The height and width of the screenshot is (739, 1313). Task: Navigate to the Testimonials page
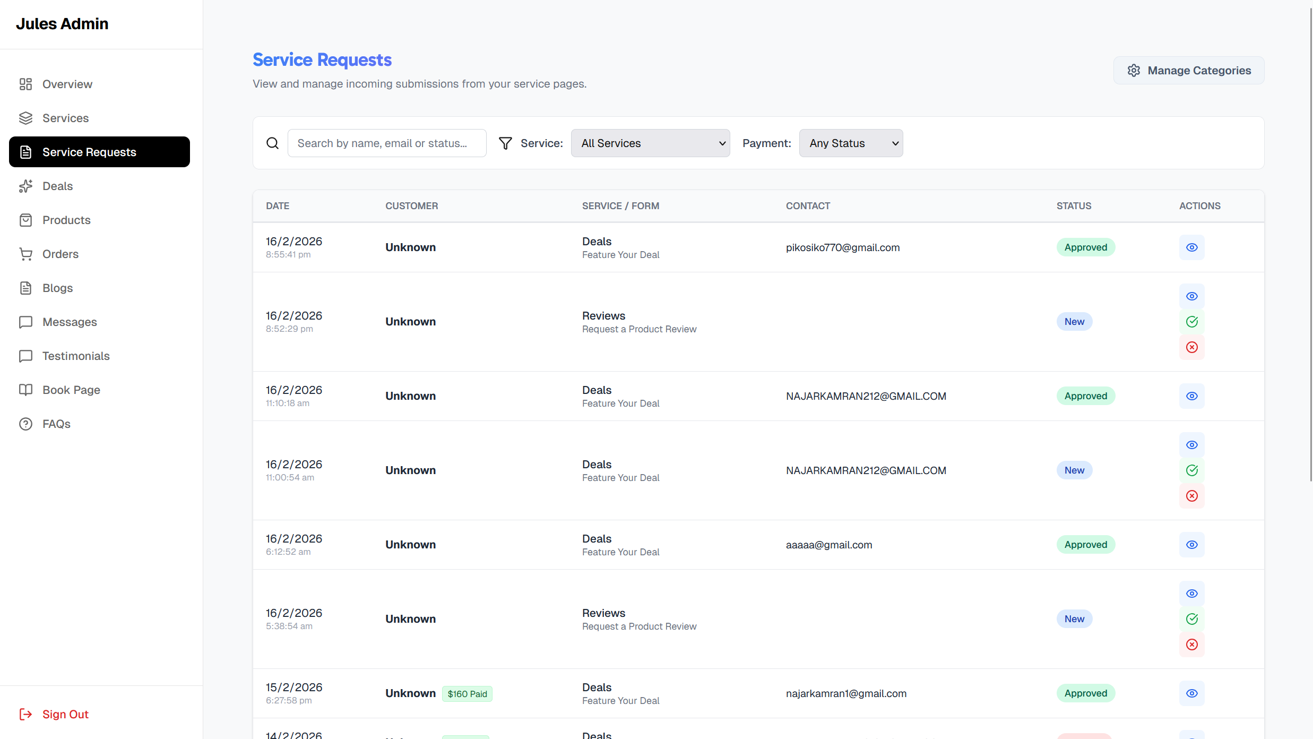tap(76, 356)
